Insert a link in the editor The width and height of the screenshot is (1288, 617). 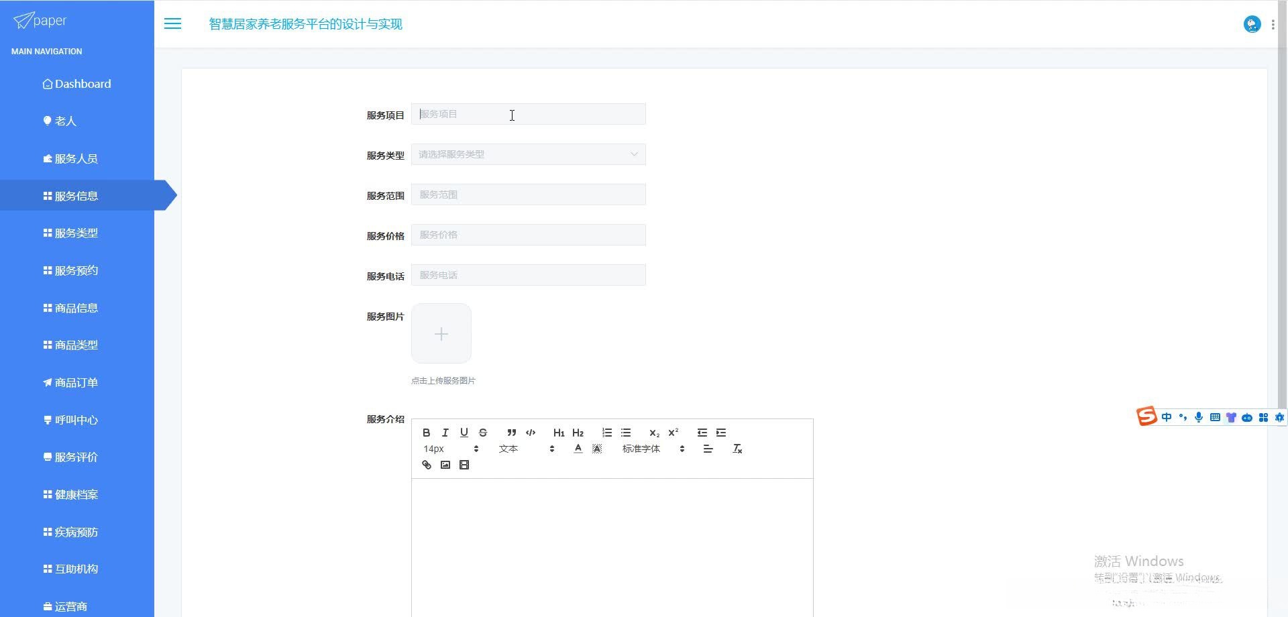click(x=426, y=465)
